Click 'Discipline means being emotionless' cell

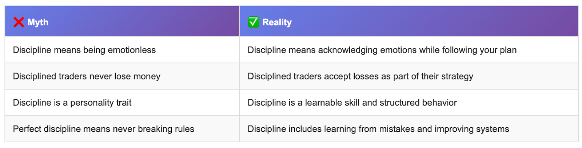click(122, 50)
